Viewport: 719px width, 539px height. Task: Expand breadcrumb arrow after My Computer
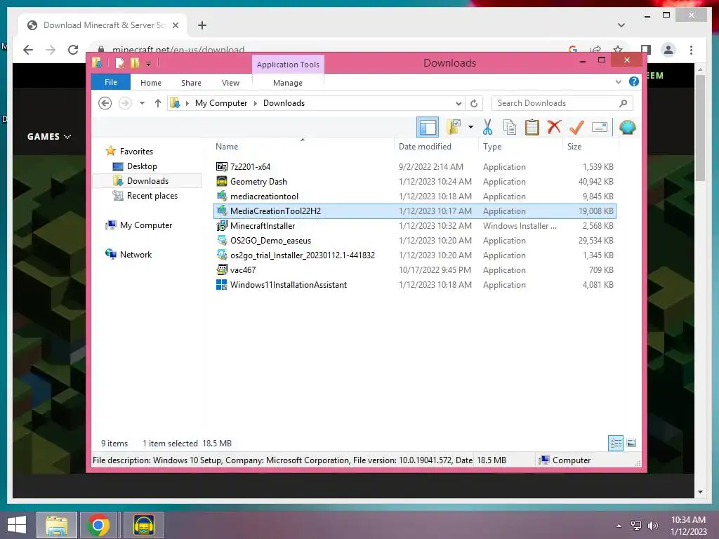tap(256, 103)
